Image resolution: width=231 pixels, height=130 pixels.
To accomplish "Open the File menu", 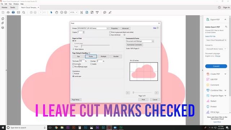I will 2,4.
